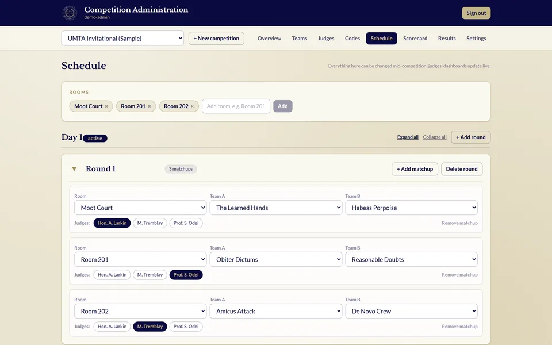Screen dimensions: 552x345
Task: Click the Day 1 active badge
Action: tap(95, 139)
